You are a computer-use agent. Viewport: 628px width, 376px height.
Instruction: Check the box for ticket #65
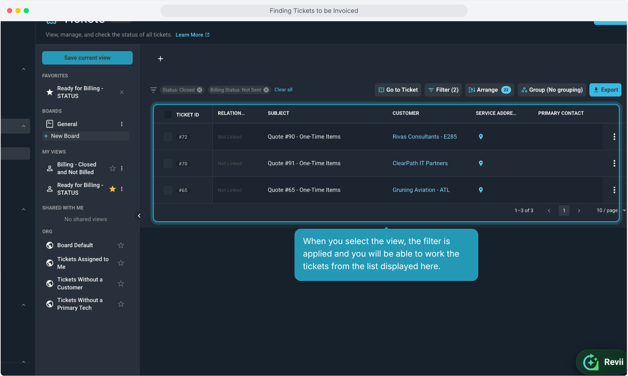tap(168, 190)
